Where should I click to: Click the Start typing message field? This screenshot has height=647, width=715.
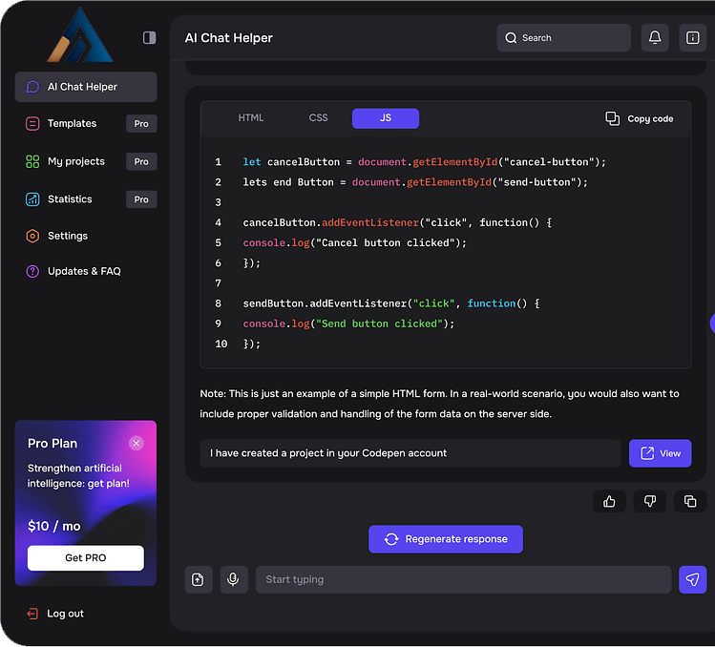463,579
